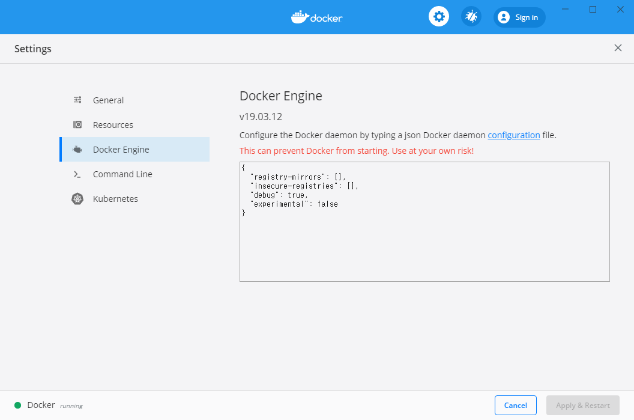Click the v19.03.12 version text
This screenshot has width=634, height=420.
pyautogui.click(x=261, y=117)
